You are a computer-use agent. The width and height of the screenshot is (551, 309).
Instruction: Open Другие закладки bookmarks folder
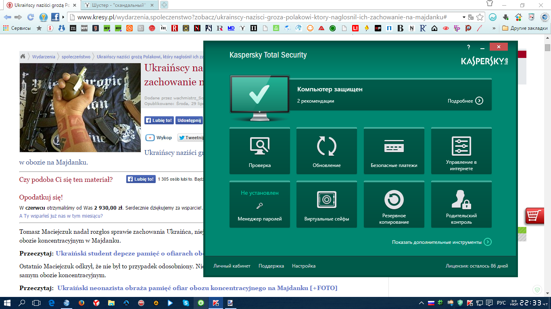(524, 28)
